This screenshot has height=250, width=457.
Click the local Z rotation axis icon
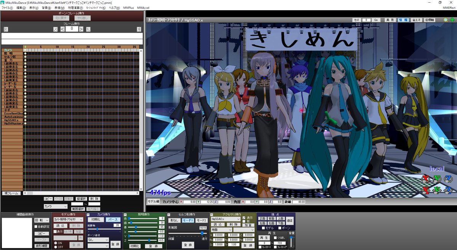tap(448, 178)
